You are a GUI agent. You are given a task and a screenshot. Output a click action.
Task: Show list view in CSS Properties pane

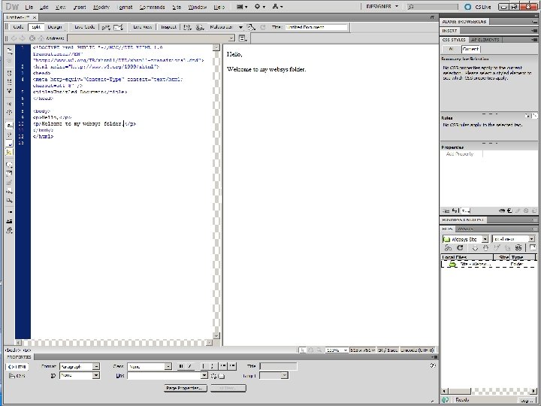455,211
